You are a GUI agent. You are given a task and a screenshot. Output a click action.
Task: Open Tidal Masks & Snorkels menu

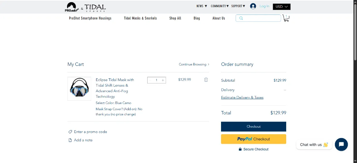coord(140,18)
